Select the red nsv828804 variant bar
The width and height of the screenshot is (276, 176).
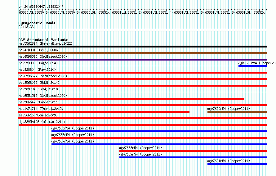click(x=143, y=73)
